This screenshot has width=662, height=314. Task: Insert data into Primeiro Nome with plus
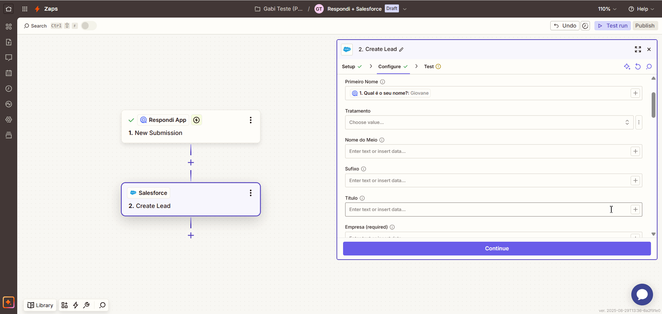(x=635, y=93)
